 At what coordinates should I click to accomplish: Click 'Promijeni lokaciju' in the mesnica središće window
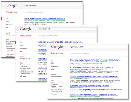[25, 58]
